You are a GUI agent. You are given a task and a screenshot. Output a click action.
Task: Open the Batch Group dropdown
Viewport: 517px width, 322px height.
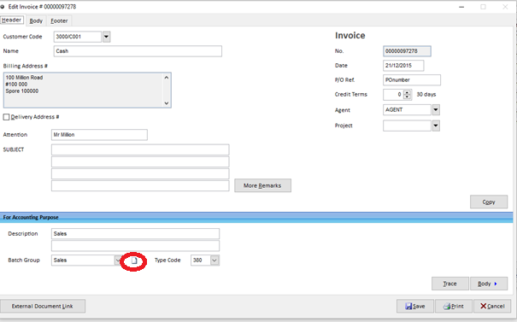118,261
